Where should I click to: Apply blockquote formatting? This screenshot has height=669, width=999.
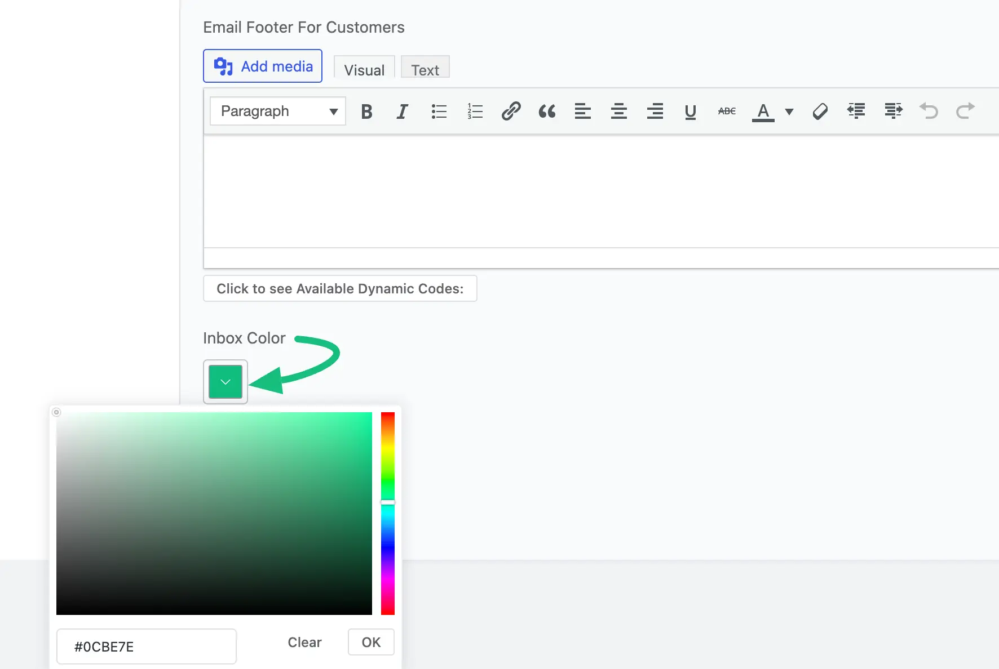coord(547,111)
